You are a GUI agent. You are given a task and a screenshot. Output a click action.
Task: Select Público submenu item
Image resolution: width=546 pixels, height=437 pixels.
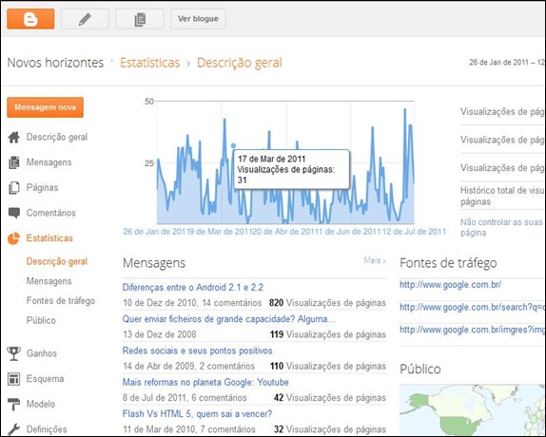(41, 320)
